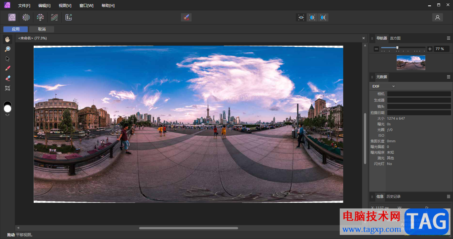Screen dimensions: 453x239
Task: Open the Tone Mapping persona
Action: click(54, 17)
